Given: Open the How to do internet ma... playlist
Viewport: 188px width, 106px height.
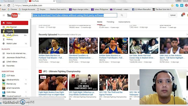Looking at the screenshot, I should click(14, 53).
